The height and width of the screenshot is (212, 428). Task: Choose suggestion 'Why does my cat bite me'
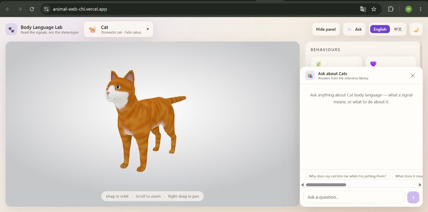click(x=347, y=176)
